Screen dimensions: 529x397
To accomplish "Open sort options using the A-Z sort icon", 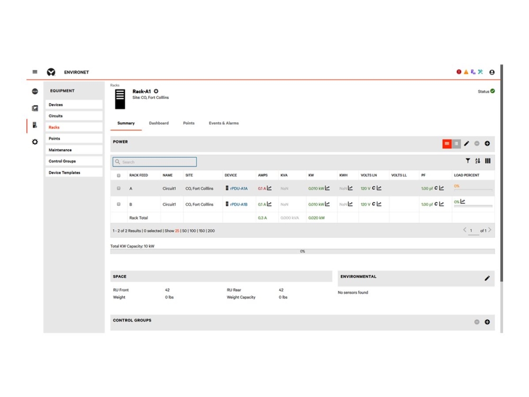I will [x=477, y=160].
